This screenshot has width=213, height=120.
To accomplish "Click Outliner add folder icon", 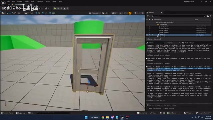I will point(208,16).
